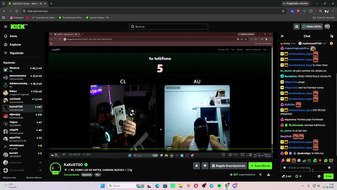Screen dimensions: 337x190
Task: Open the emoji picker in chat
Action: (329, 168)
